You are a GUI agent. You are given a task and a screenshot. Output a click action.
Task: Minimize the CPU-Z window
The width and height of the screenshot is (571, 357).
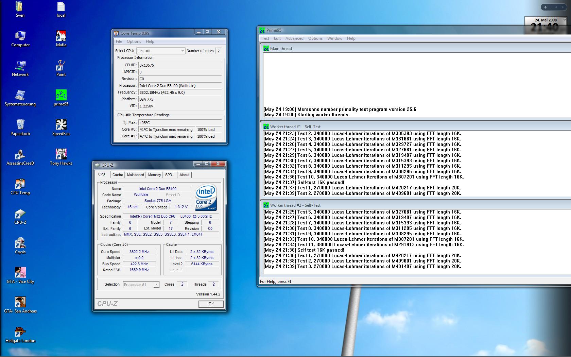coord(198,164)
